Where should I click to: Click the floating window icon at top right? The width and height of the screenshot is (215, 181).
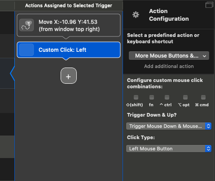pyautogui.click(x=209, y=5)
